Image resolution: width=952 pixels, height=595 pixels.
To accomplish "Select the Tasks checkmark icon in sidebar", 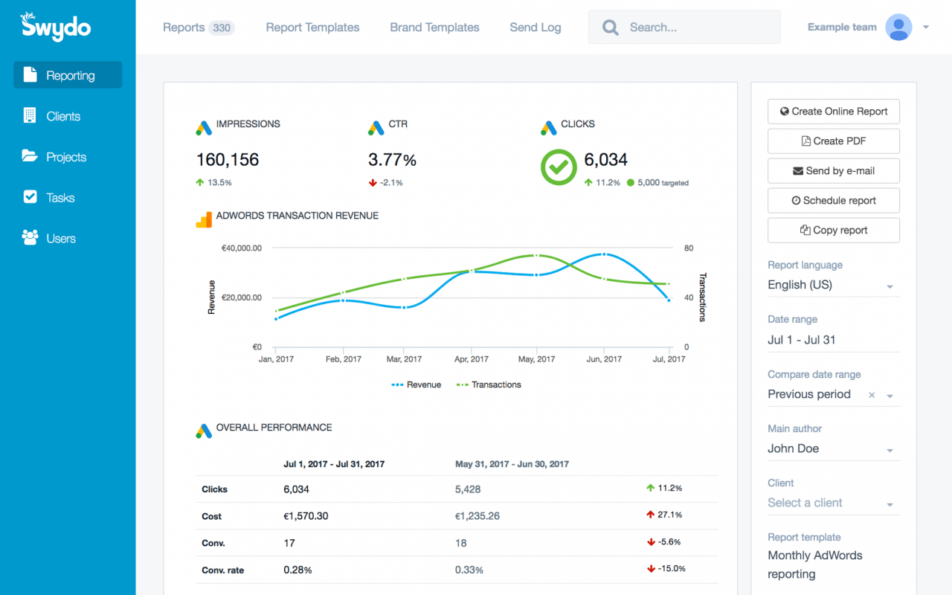I will point(30,197).
